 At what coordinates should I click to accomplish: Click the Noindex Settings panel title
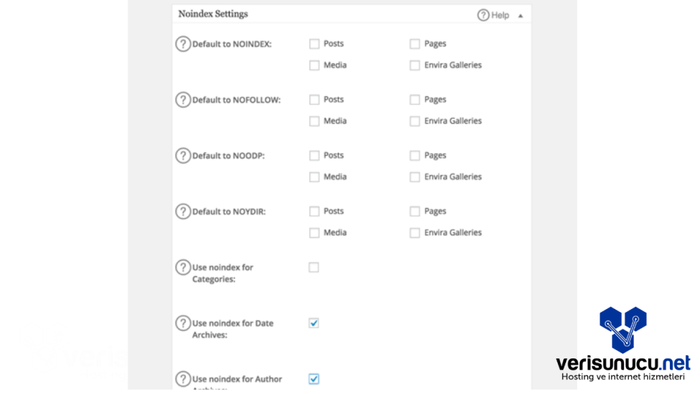click(x=213, y=14)
